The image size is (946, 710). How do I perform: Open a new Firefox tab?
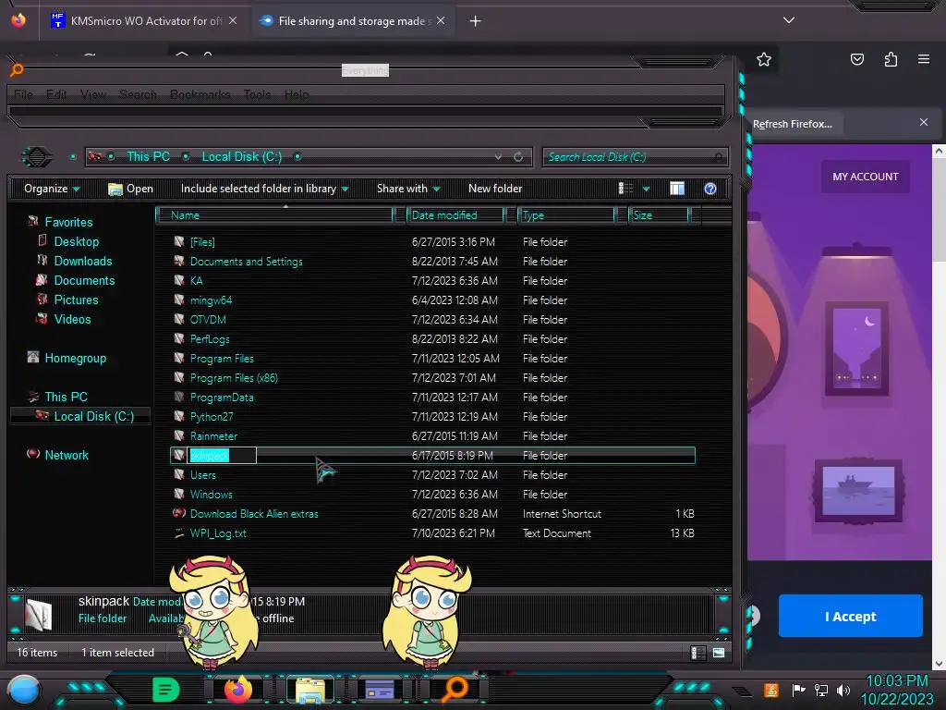(x=476, y=21)
